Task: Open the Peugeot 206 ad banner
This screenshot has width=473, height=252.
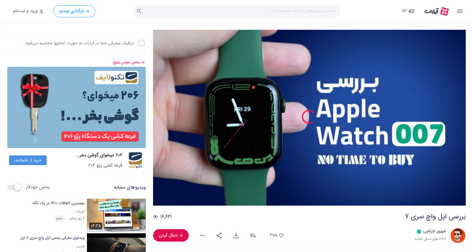Action: point(77,107)
